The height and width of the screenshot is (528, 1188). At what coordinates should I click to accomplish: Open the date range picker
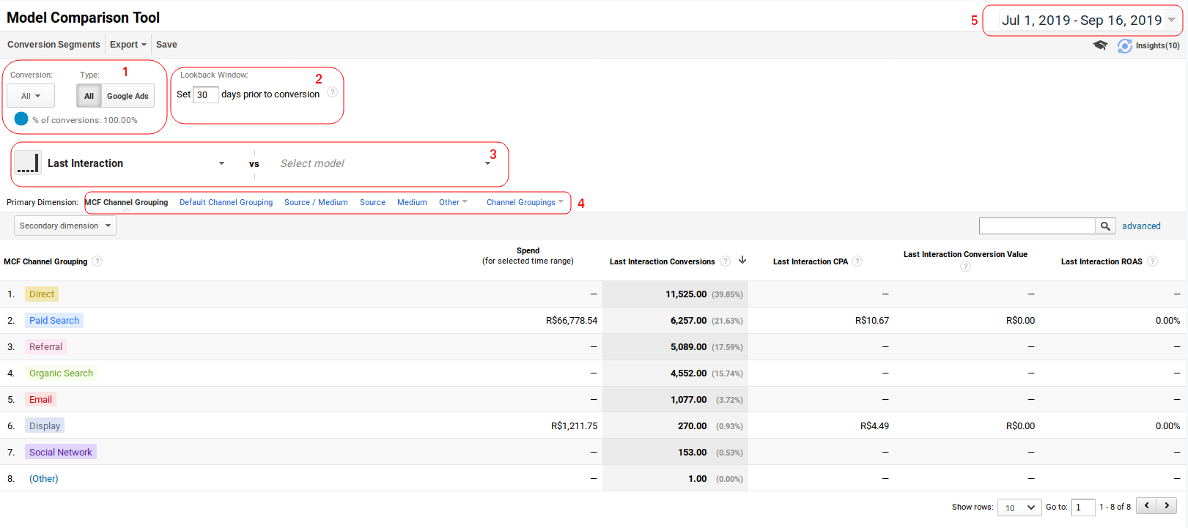(x=1088, y=21)
